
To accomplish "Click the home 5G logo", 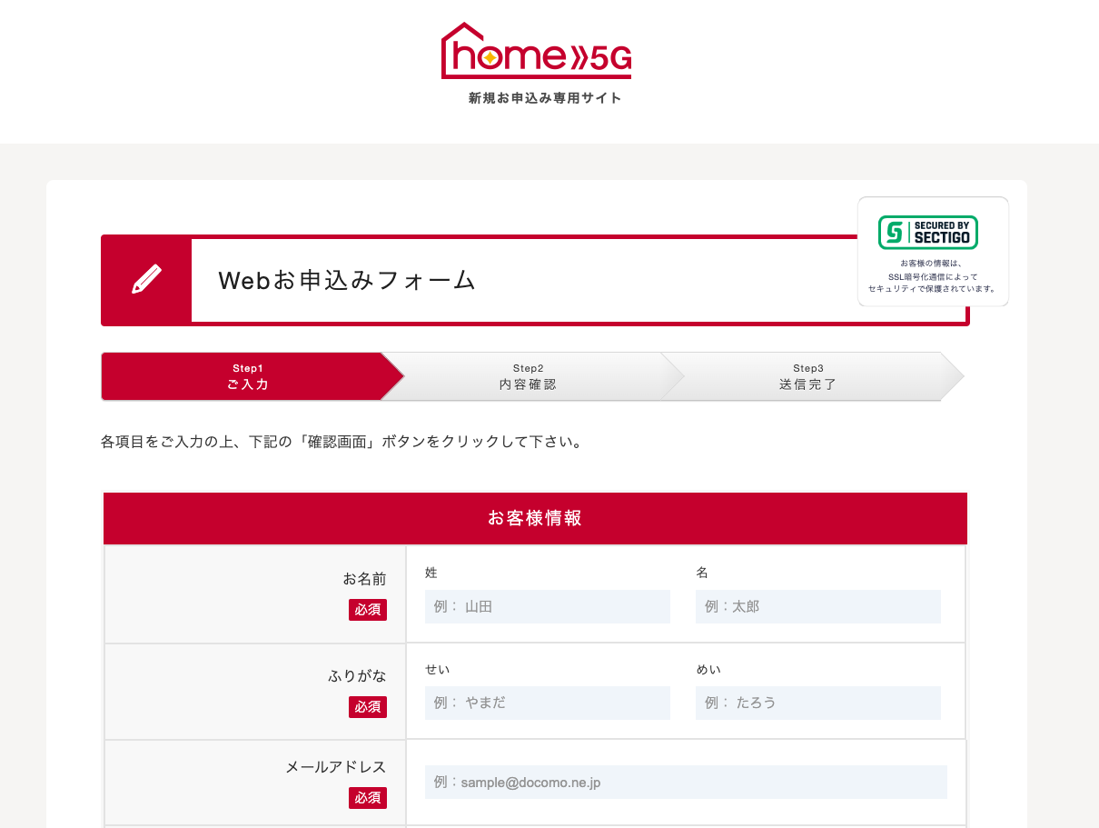I will point(536,51).
